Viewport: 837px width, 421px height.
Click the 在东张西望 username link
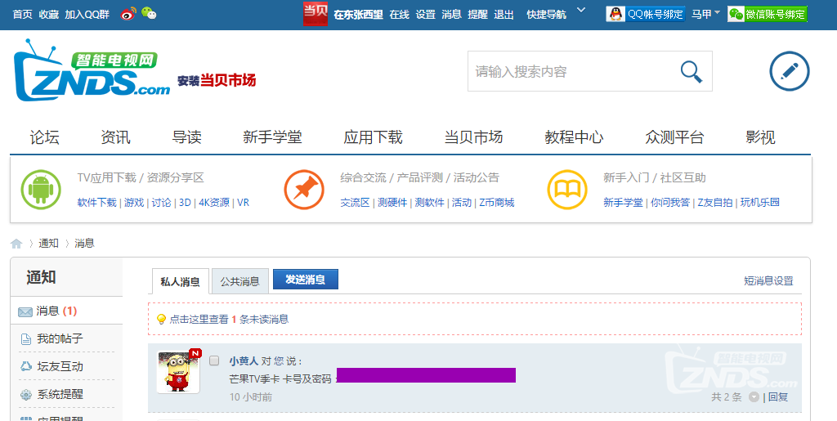click(358, 15)
